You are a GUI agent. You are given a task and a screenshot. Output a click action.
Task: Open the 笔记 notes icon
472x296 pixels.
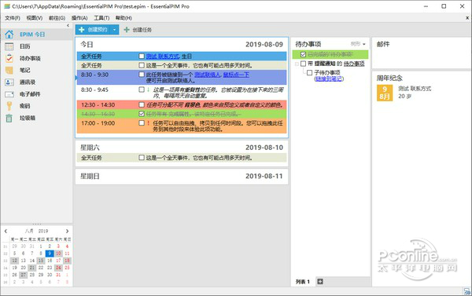point(9,70)
